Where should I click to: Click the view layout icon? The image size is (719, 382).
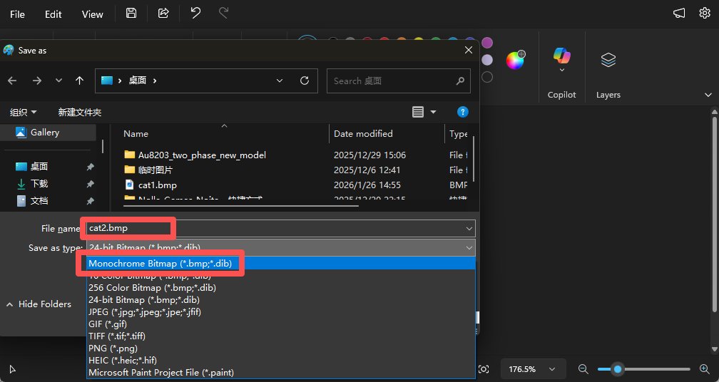click(418, 112)
